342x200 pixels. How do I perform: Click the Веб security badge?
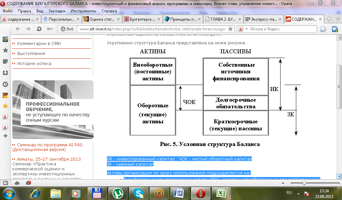(x=67, y=29)
